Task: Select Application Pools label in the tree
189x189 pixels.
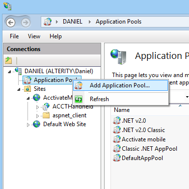Action: [x=53, y=80]
